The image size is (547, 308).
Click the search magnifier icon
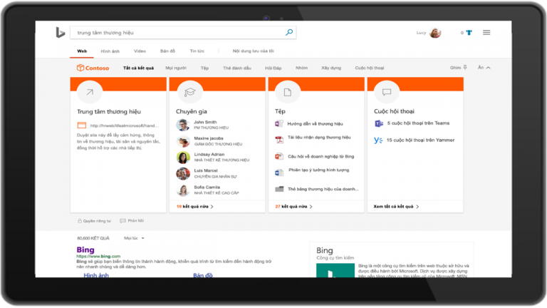(x=289, y=33)
